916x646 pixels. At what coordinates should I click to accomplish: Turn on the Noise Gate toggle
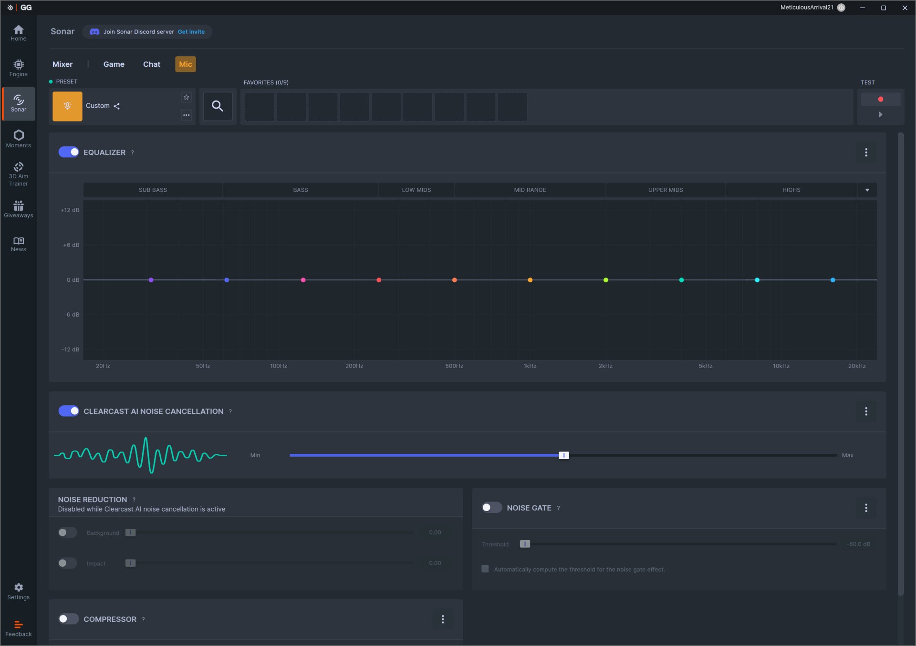click(x=492, y=508)
